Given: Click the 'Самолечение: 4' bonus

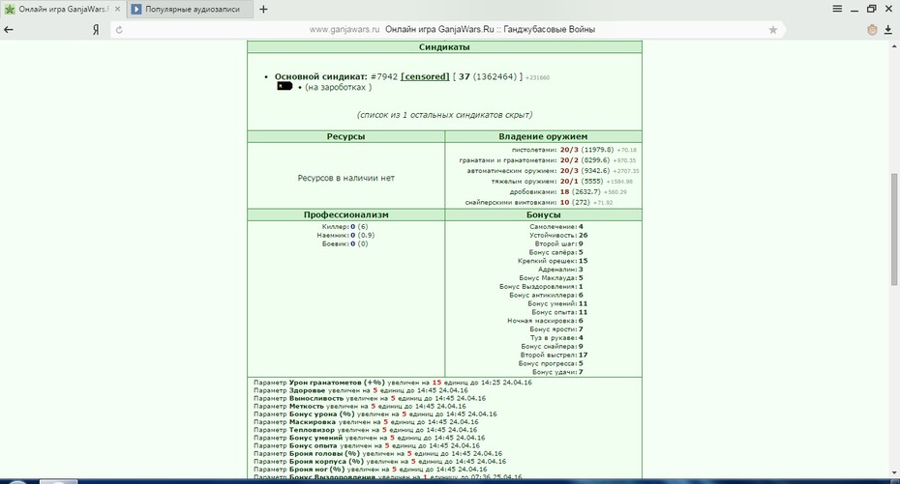Looking at the screenshot, I should point(556,227).
